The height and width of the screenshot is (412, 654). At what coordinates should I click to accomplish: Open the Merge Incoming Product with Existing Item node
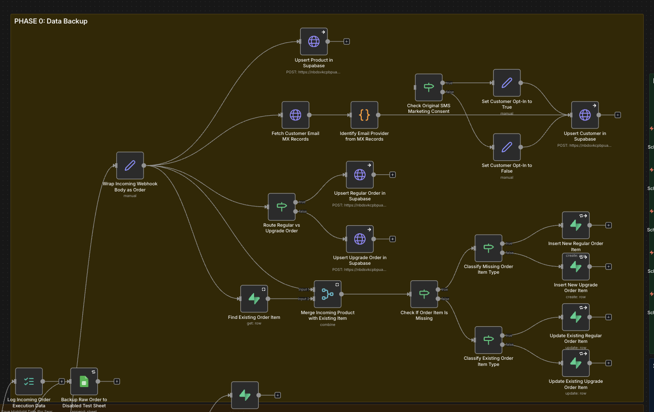(x=327, y=294)
